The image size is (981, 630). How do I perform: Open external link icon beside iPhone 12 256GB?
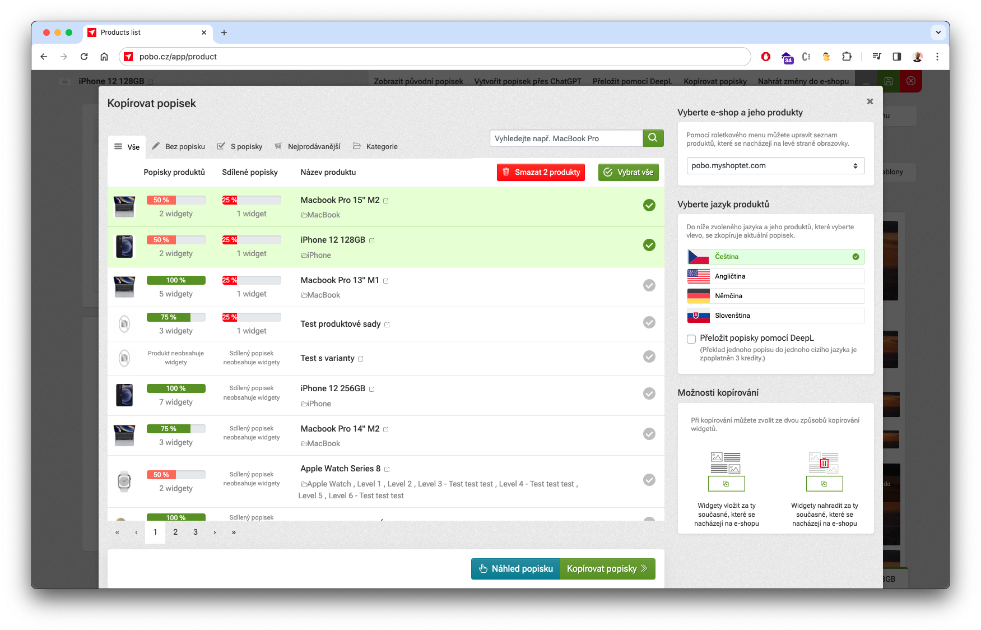coord(372,389)
